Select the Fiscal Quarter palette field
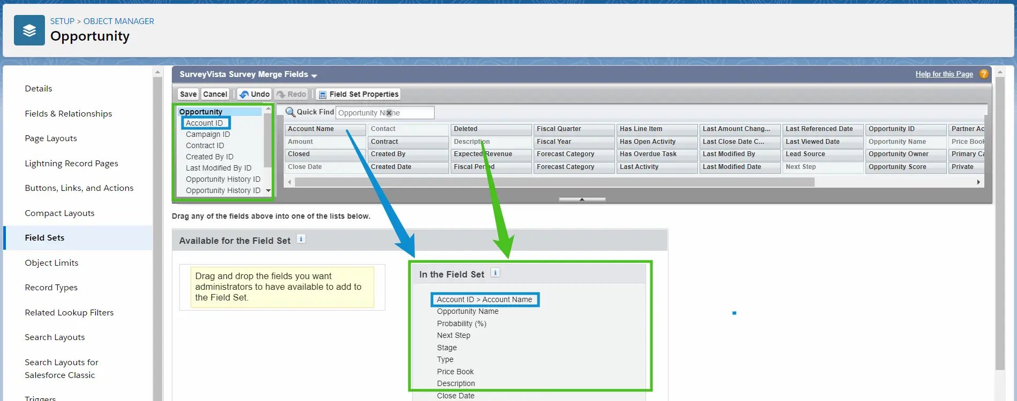 (x=574, y=129)
